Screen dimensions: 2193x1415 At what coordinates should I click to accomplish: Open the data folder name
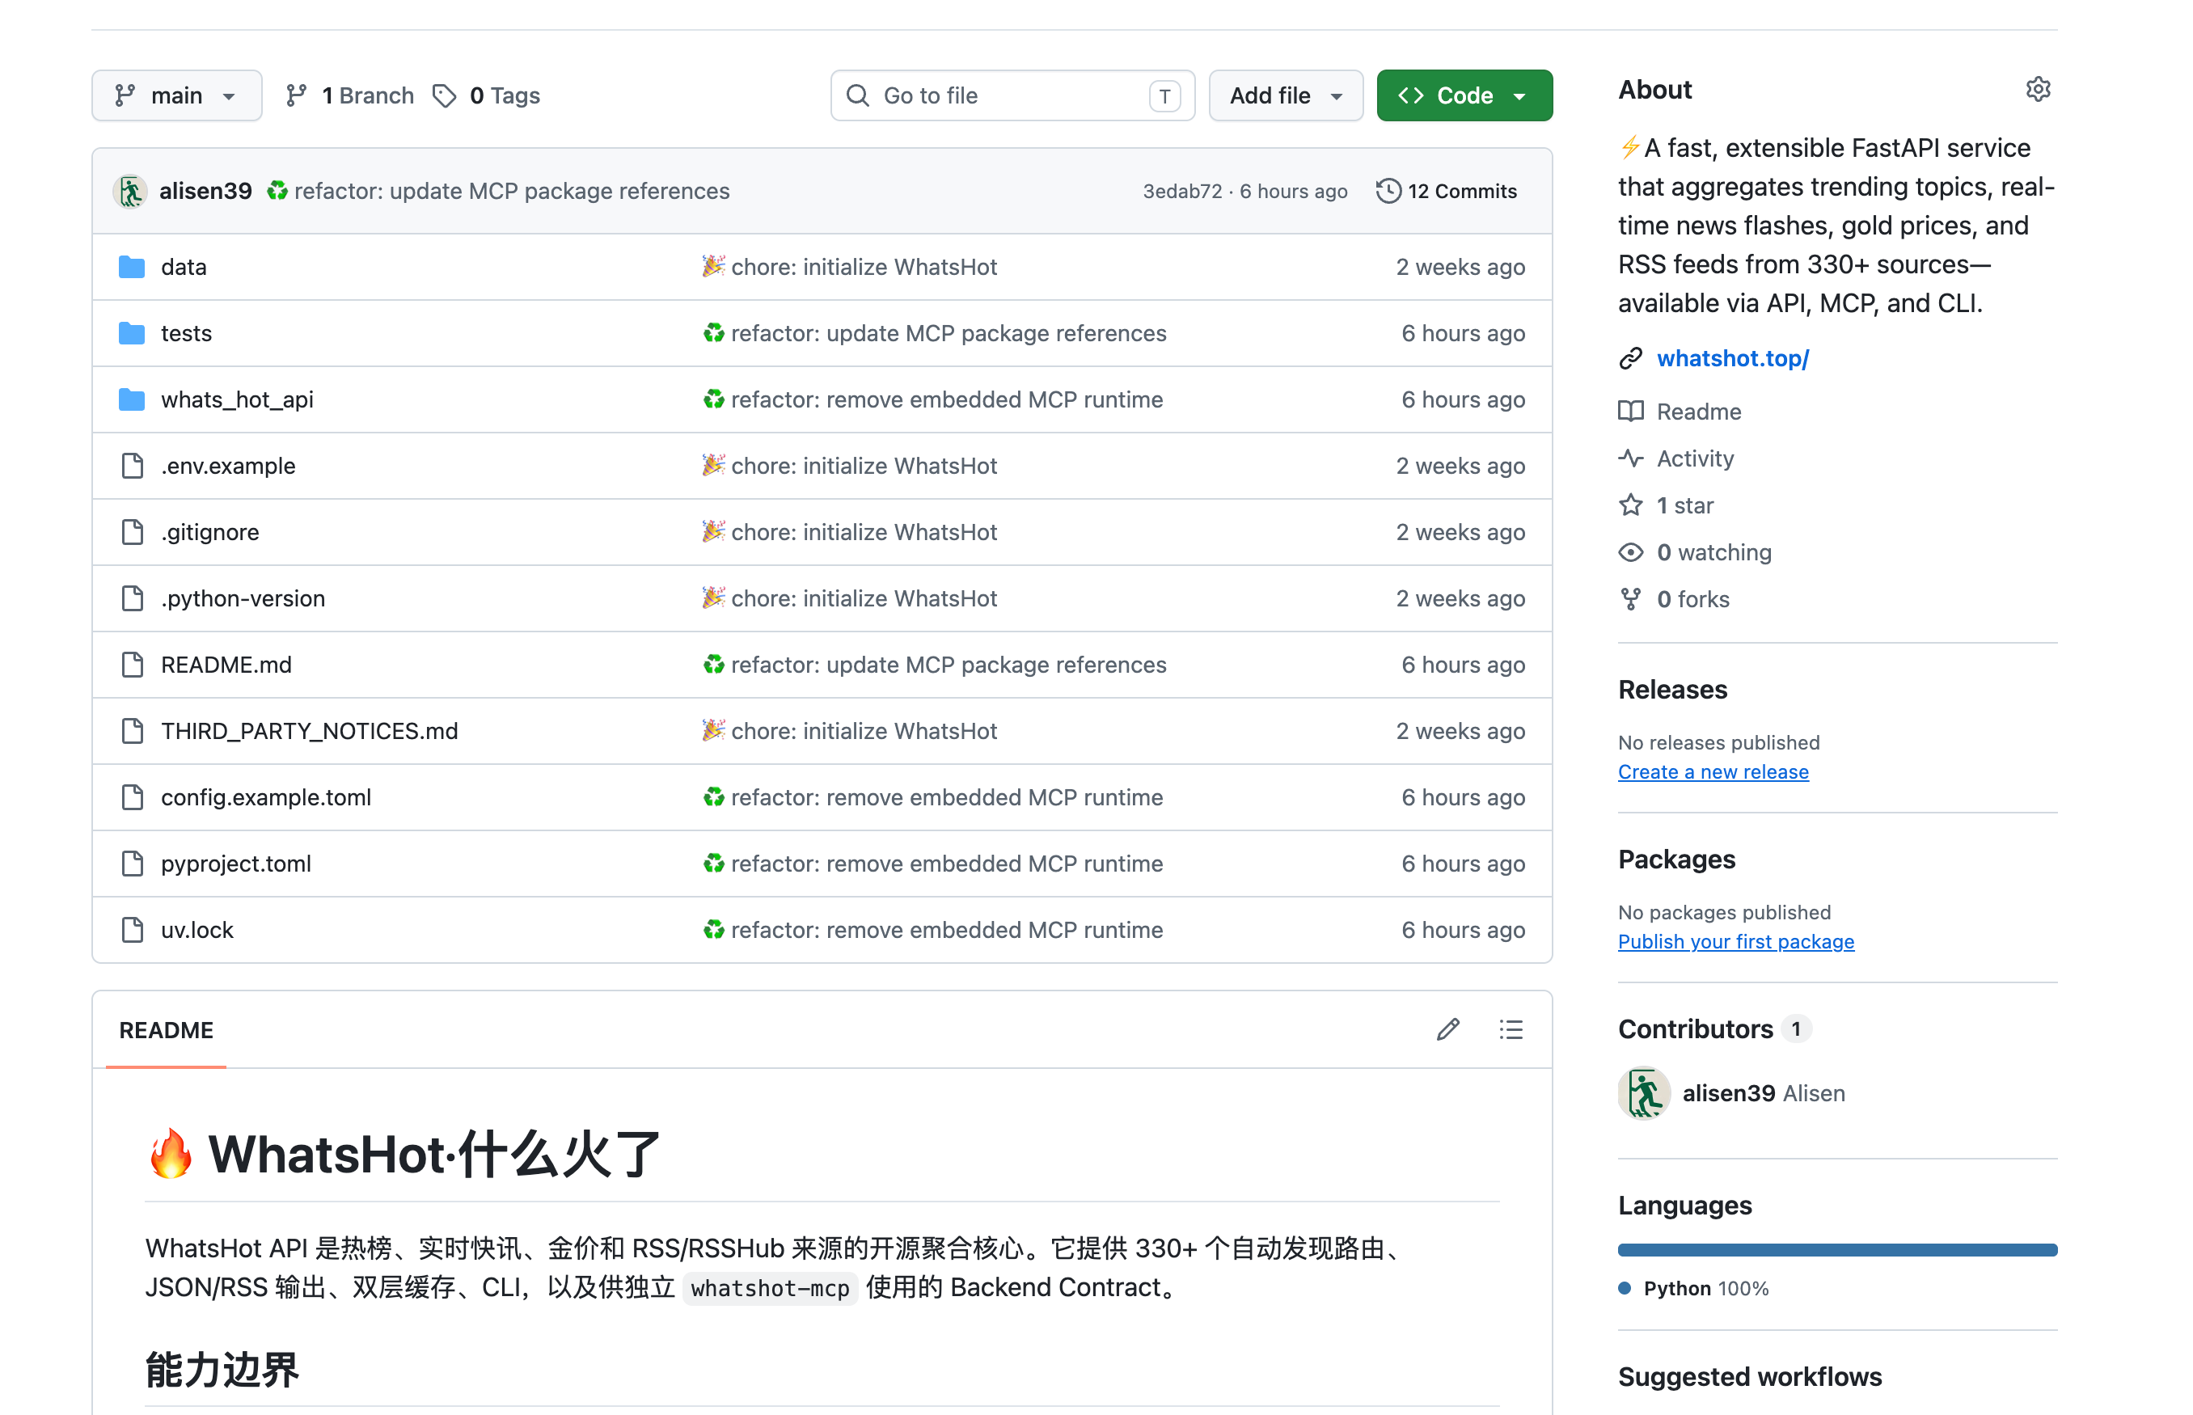pos(184,268)
